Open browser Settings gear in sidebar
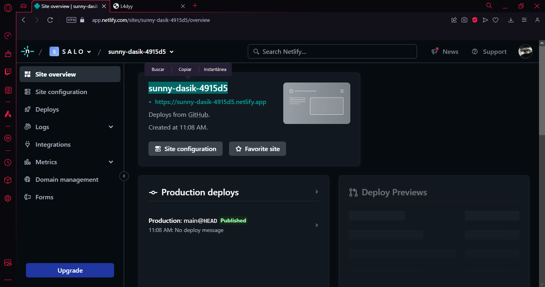Image resolution: width=545 pixels, height=287 pixels. coord(8,198)
